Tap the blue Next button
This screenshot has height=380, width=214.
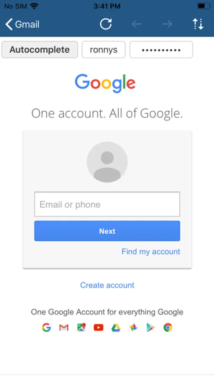pos(107,231)
